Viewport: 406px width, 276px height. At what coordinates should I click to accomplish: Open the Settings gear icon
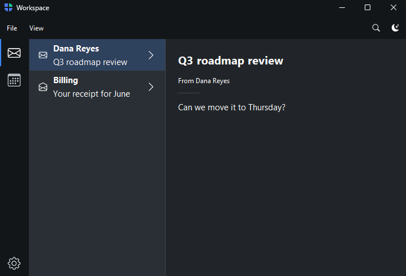click(x=14, y=264)
